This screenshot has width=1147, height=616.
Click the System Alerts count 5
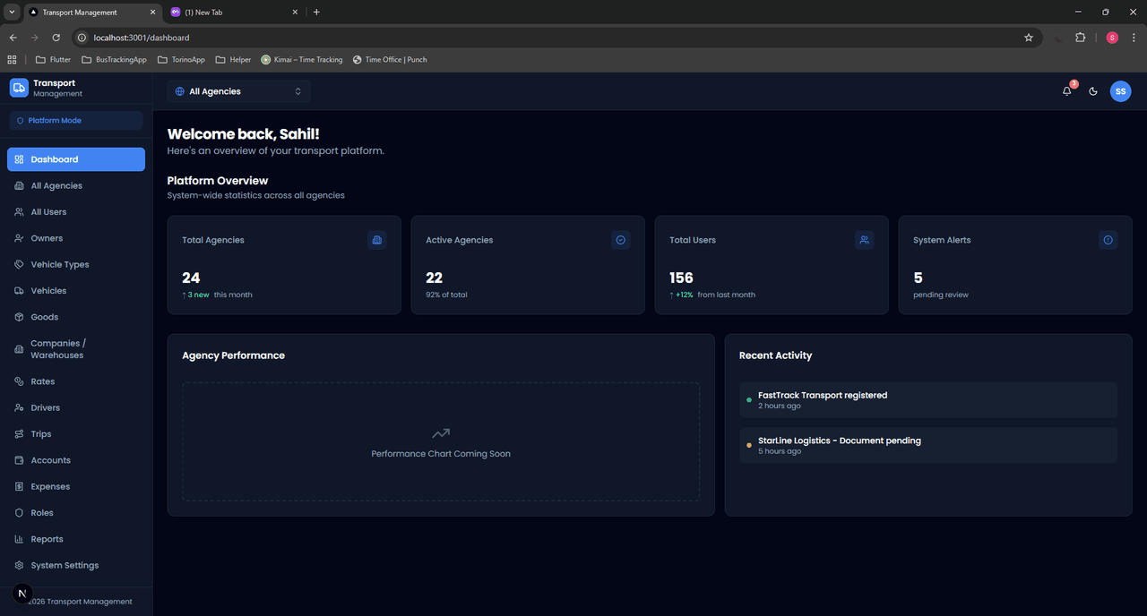pyautogui.click(x=918, y=278)
